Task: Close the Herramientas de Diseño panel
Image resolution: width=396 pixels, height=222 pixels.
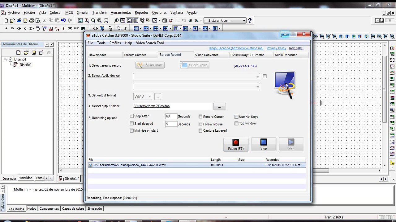Action: coord(52,44)
